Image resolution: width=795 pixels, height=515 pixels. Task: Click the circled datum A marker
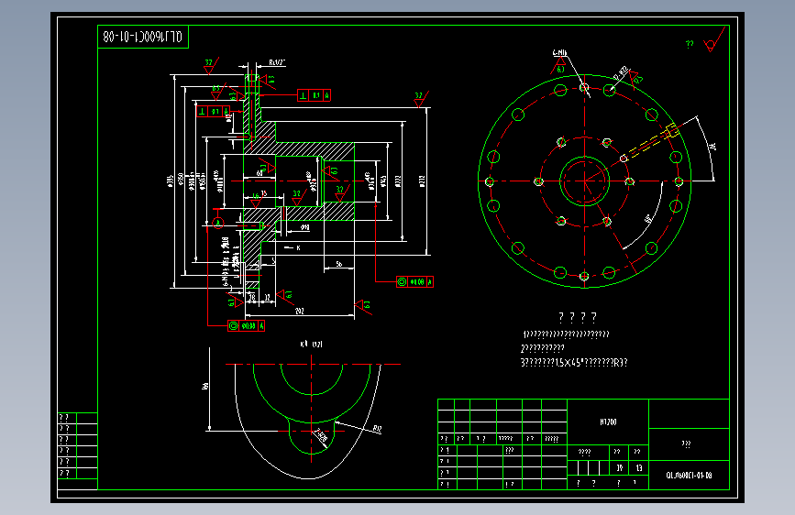point(218,223)
